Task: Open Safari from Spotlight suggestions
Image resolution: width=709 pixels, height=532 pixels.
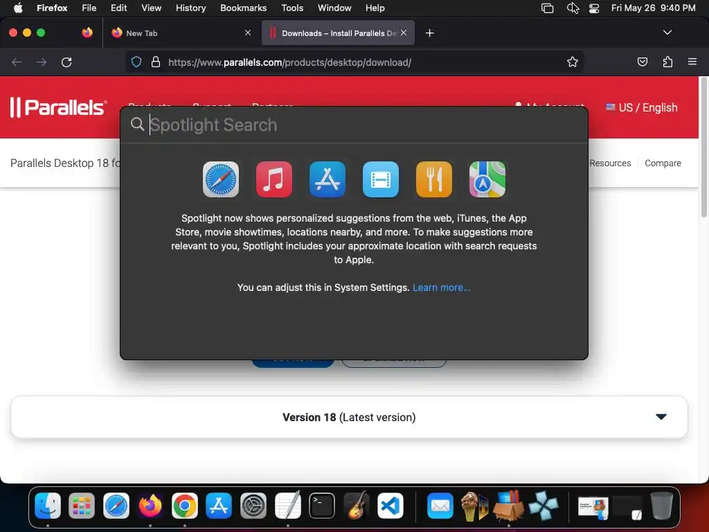Action: (x=221, y=179)
